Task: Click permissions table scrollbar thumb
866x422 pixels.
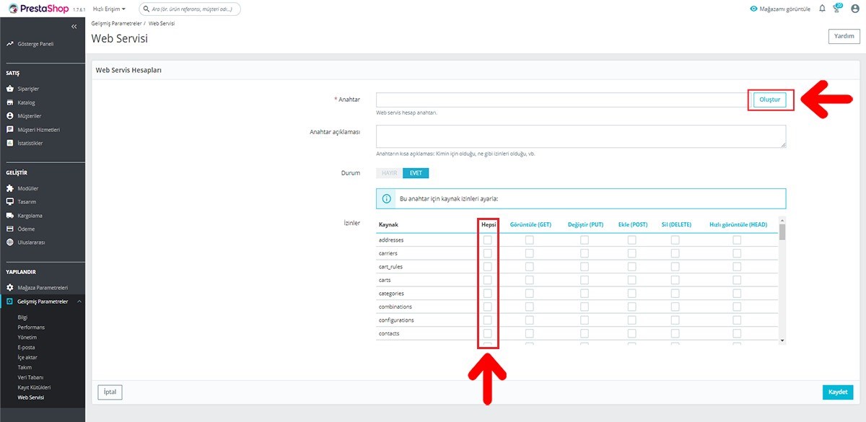Action: (x=783, y=232)
